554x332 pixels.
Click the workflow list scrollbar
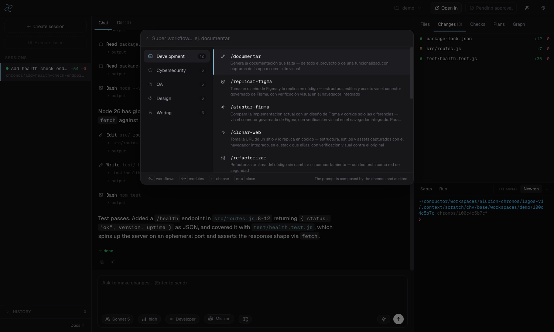pos(411,74)
